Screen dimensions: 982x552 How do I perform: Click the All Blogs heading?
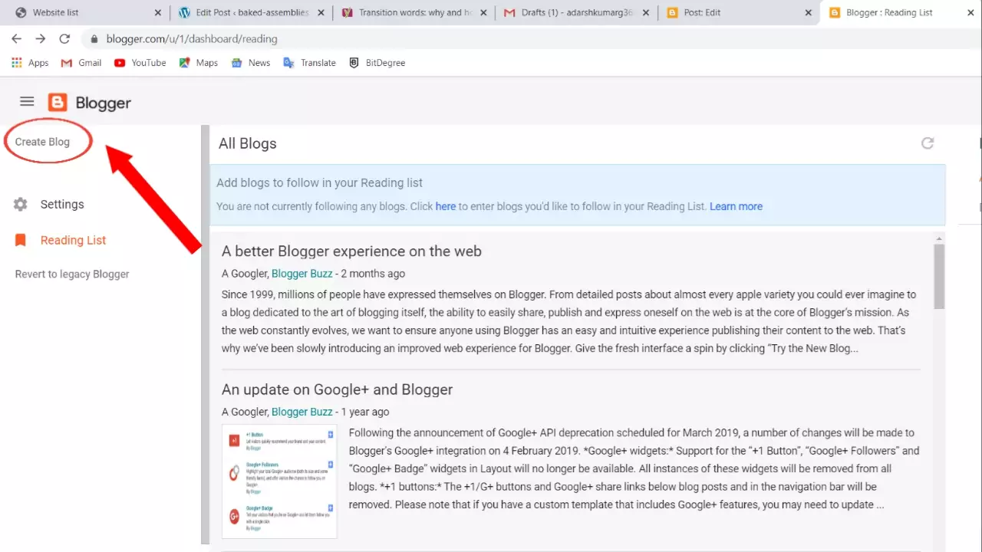tap(247, 143)
